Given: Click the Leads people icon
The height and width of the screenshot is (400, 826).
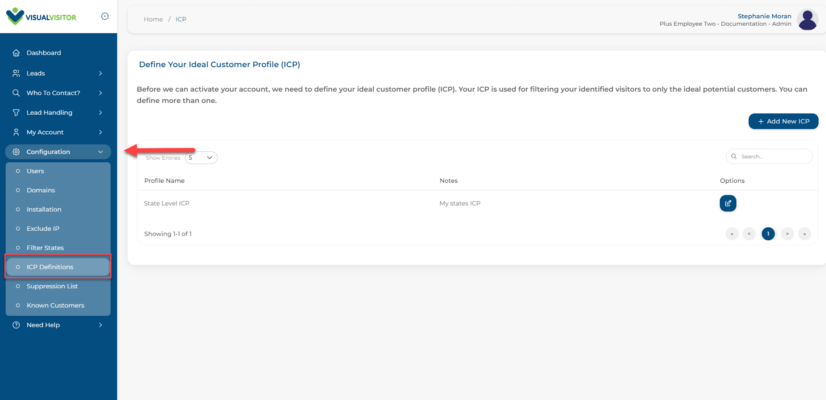Looking at the screenshot, I should (16, 73).
